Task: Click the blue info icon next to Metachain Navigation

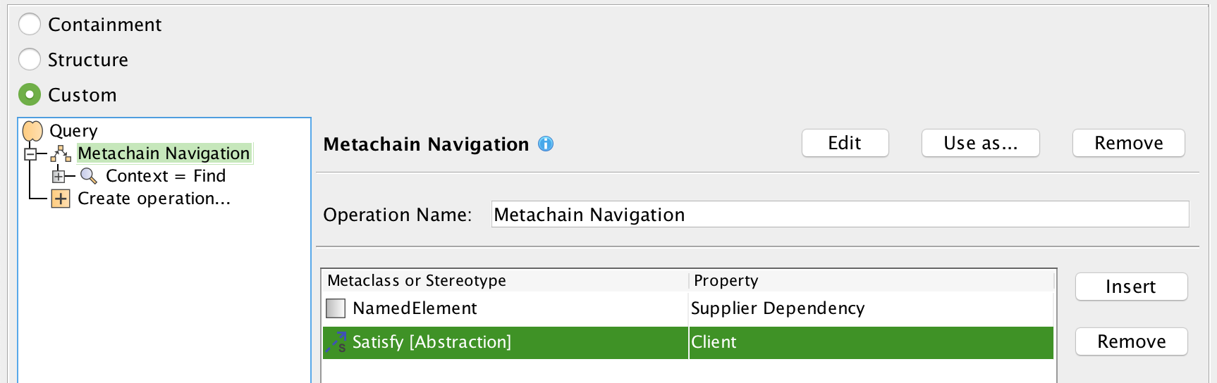Action: click(546, 144)
